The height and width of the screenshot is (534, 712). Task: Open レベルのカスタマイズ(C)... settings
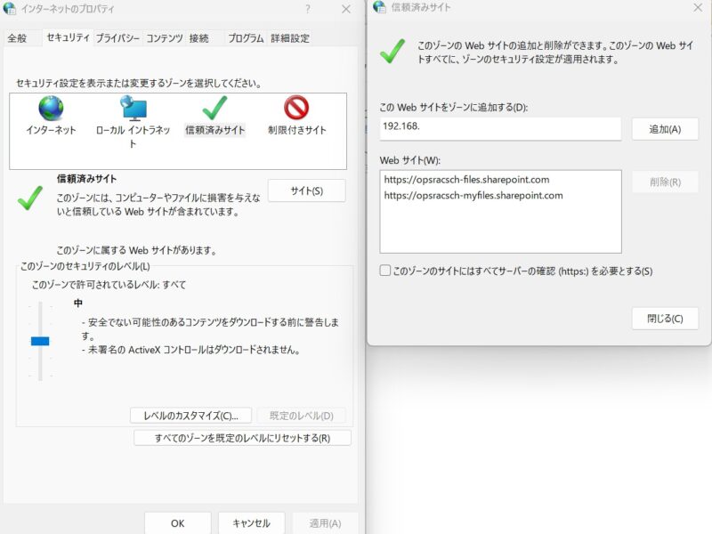click(x=191, y=416)
